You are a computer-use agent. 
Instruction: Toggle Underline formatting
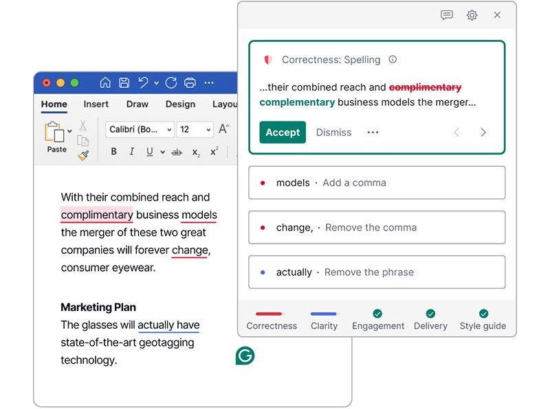point(150,151)
